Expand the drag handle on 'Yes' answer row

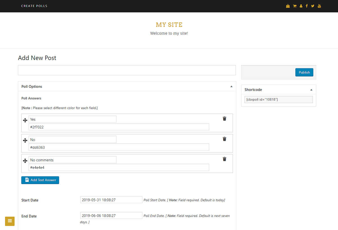pyautogui.click(x=25, y=120)
